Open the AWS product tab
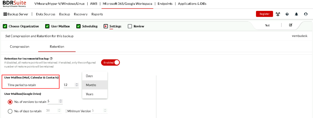 point(94,4)
